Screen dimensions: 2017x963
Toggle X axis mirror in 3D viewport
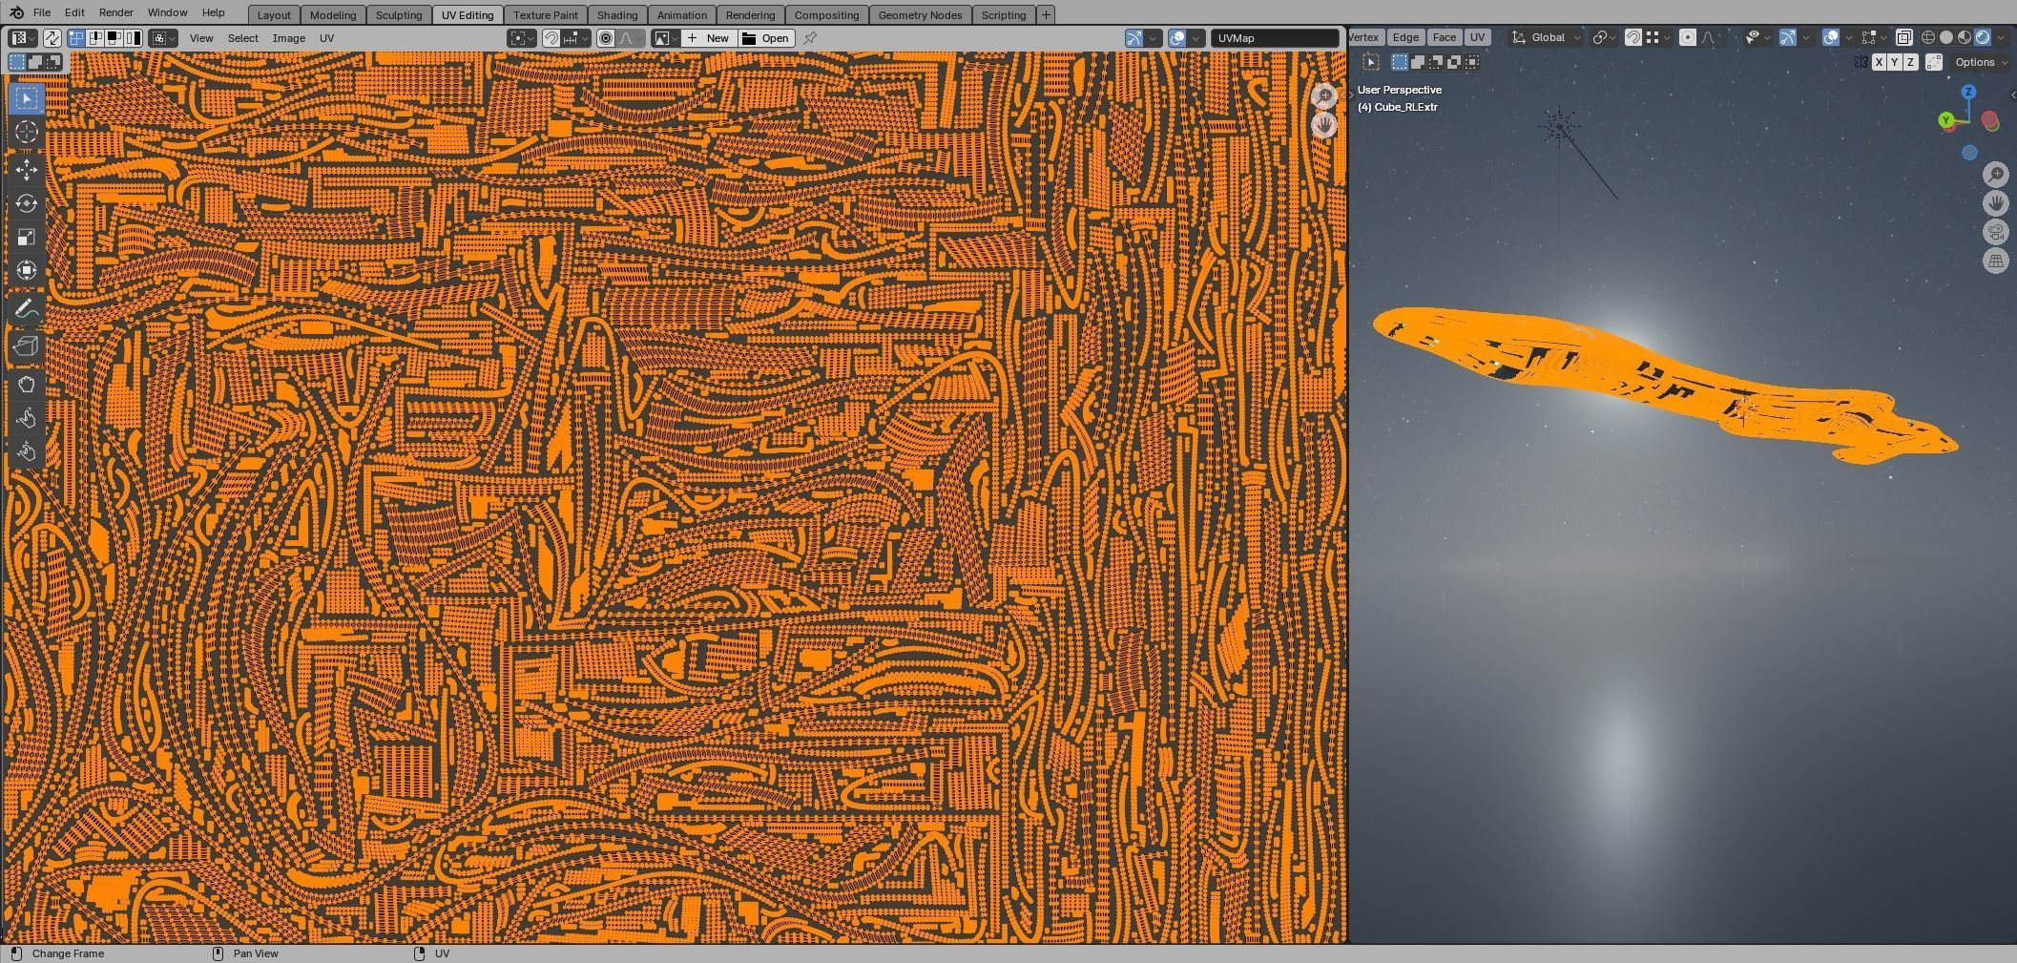point(1879,62)
